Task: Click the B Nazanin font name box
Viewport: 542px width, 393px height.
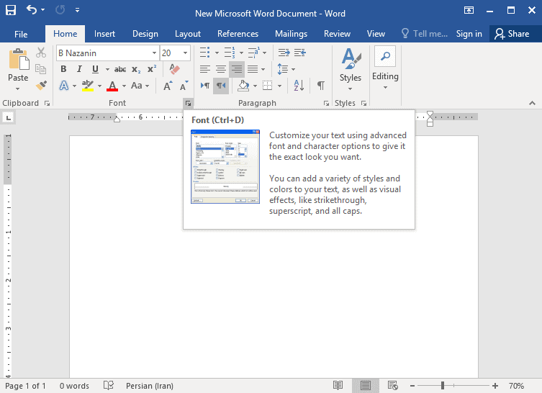Action: (103, 53)
